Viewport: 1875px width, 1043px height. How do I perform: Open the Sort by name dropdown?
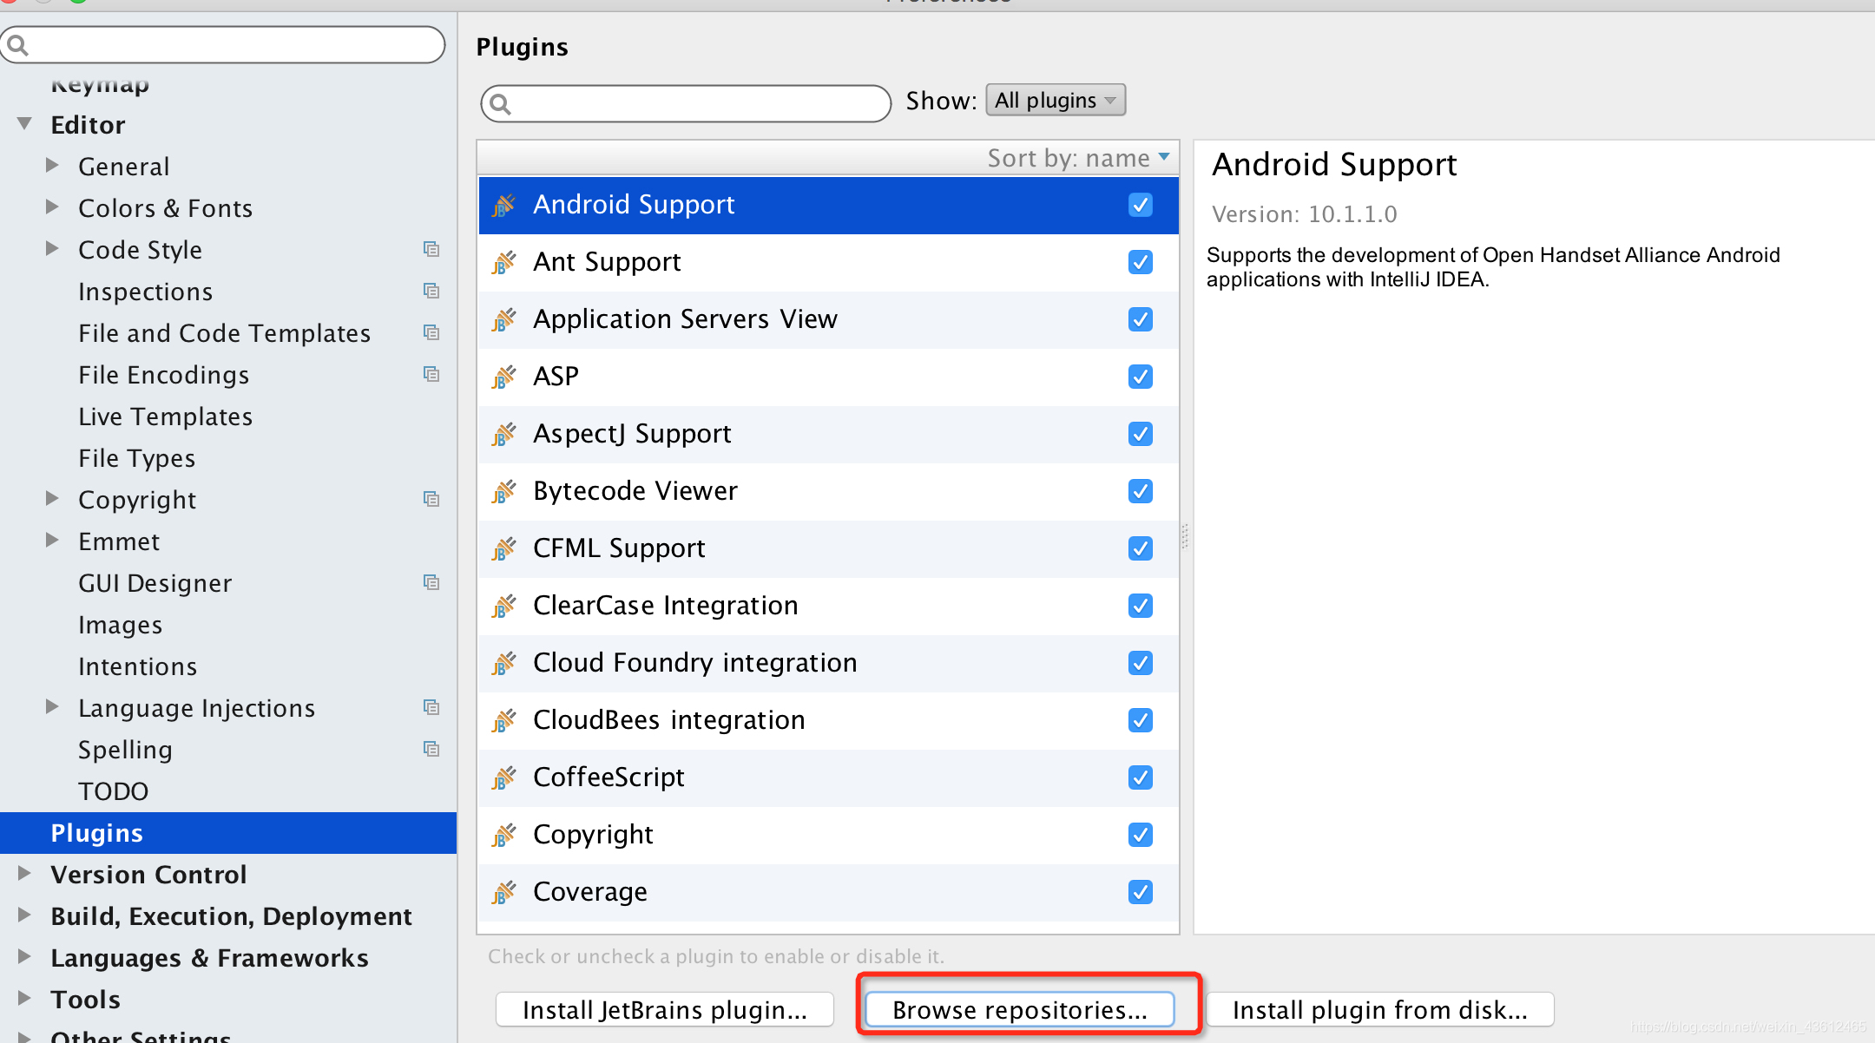coord(1079,158)
